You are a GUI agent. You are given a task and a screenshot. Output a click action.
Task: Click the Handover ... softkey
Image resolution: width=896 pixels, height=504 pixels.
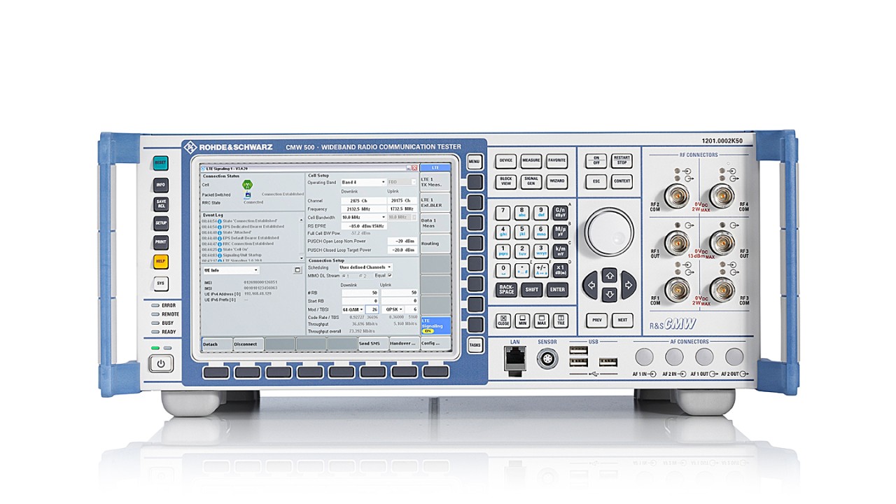coord(405,344)
